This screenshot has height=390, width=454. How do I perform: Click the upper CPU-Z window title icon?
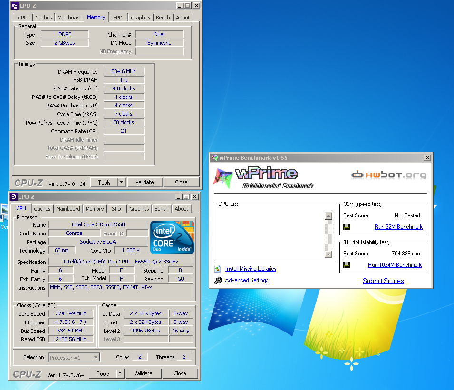click(15, 6)
